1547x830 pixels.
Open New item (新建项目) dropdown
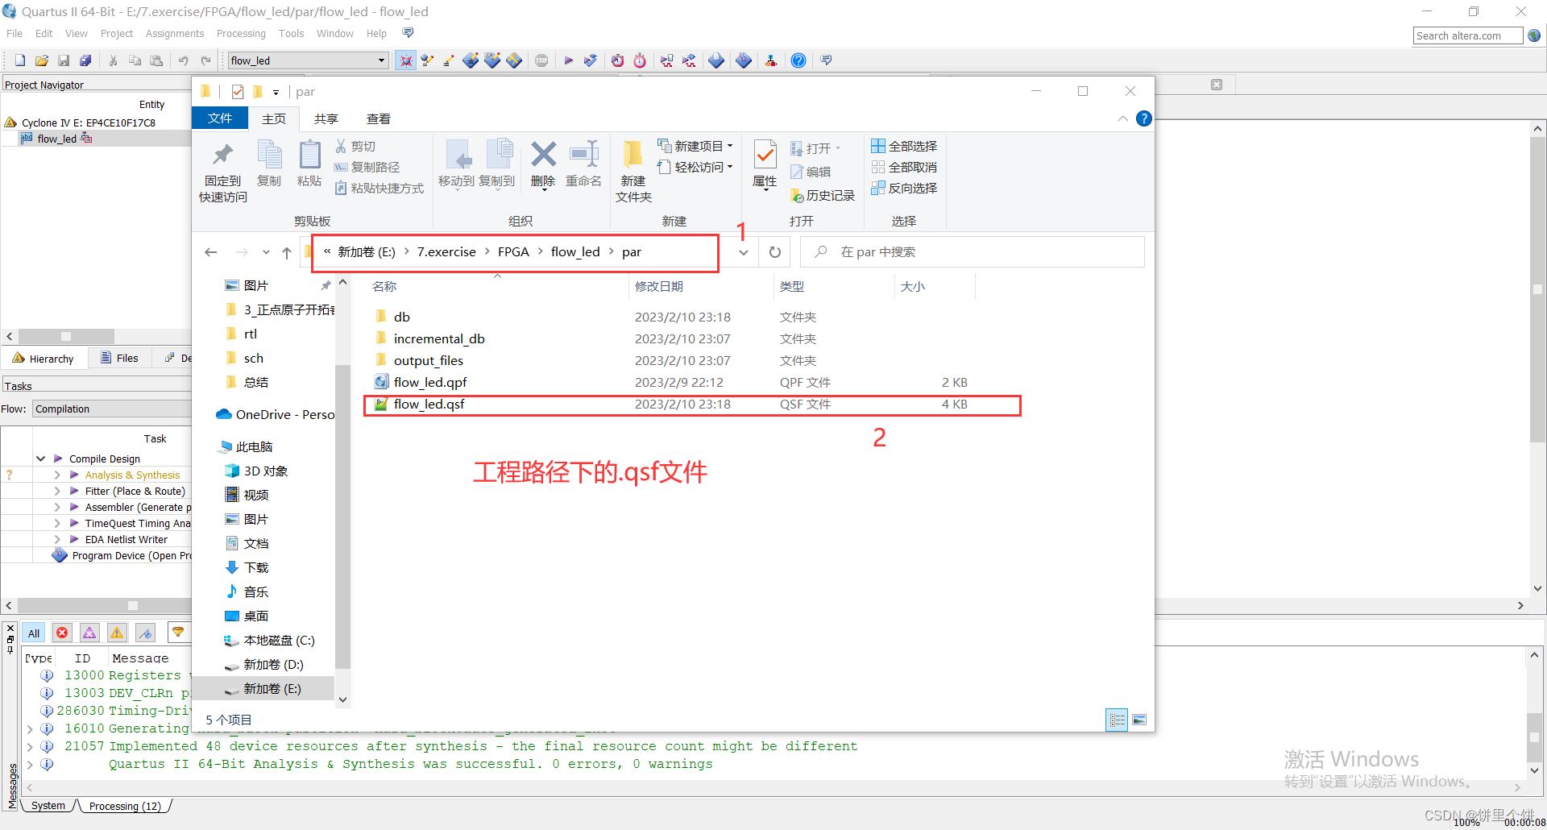click(x=695, y=146)
